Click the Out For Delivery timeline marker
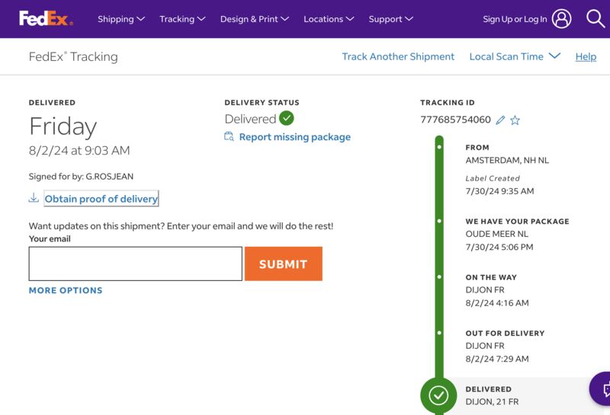Viewport: 610px width, 415px height. [x=439, y=333]
